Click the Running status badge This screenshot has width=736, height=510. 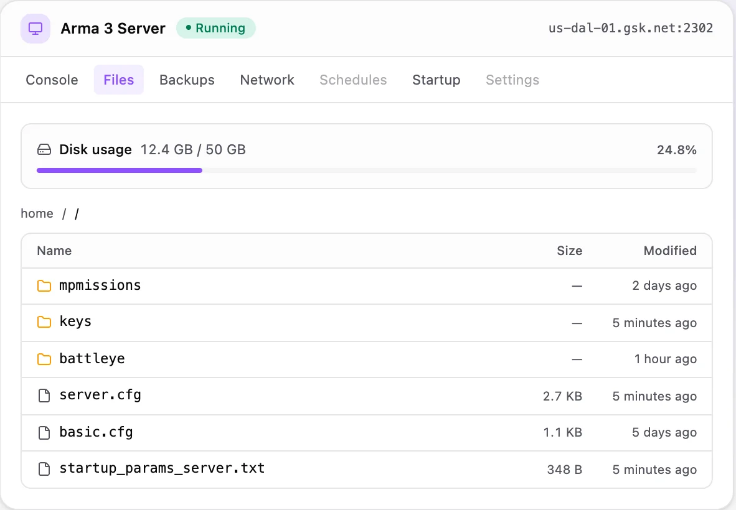(216, 28)
